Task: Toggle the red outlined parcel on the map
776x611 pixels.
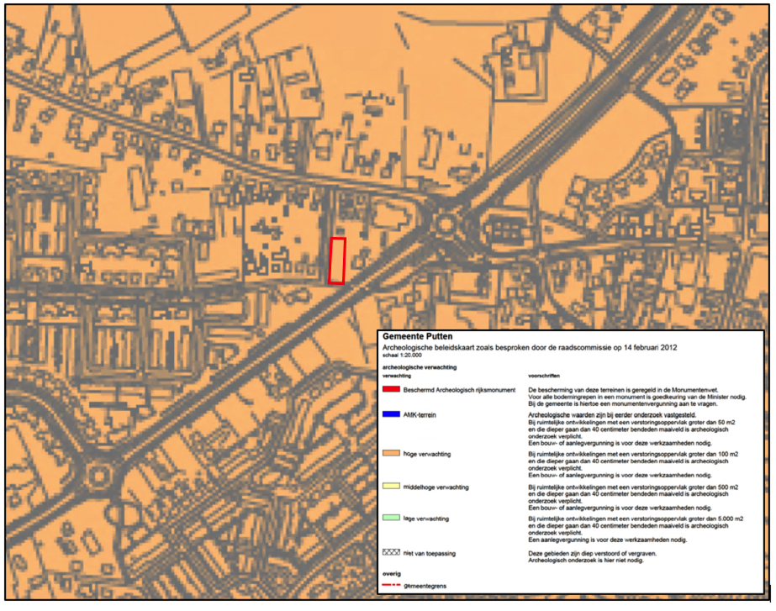Action: [x=338, y=261]
